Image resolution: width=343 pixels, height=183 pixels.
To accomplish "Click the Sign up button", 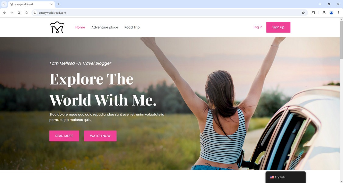I will click(x=278, y=27).
